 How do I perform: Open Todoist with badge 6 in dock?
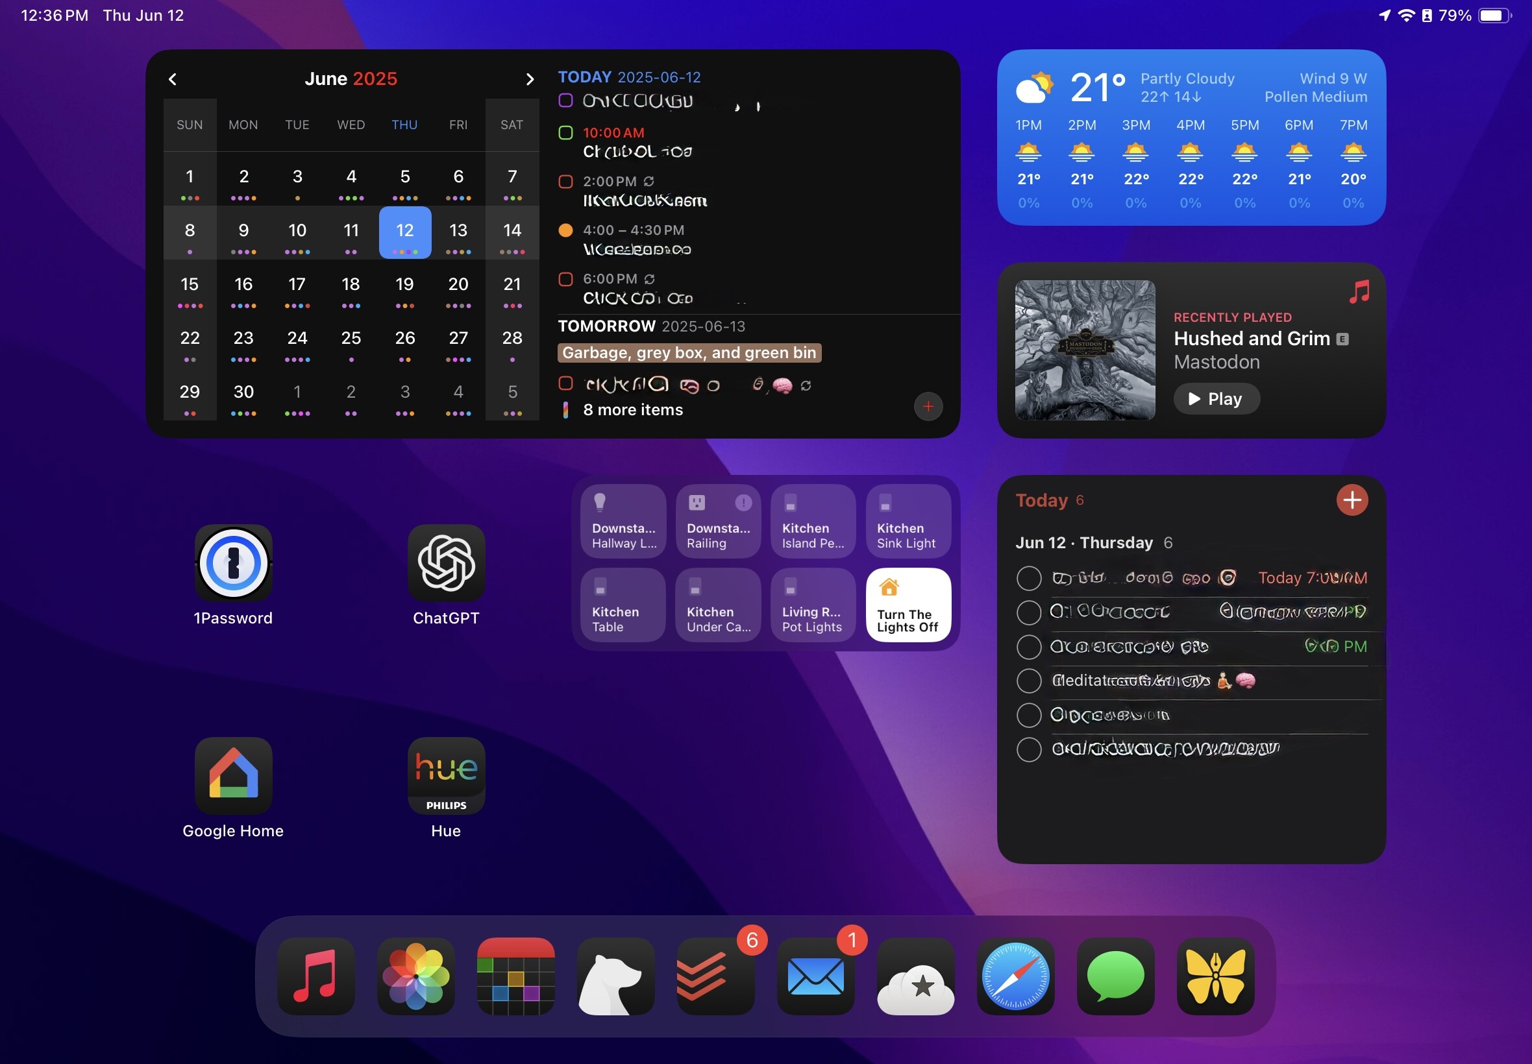(x=715, y=976)
